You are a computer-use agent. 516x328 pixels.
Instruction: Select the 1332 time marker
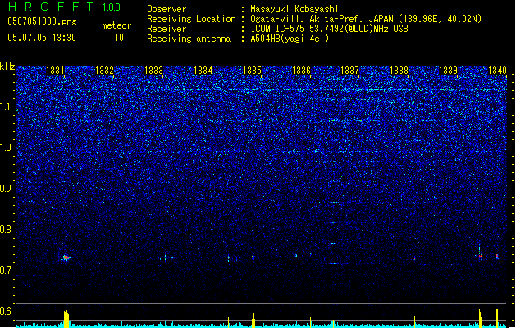(x=104, y=71)
